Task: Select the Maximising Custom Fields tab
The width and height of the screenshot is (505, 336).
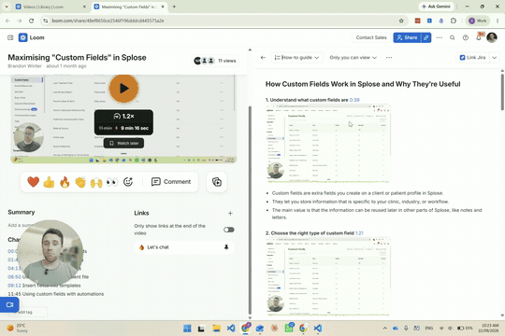Action: coord(129,7)
